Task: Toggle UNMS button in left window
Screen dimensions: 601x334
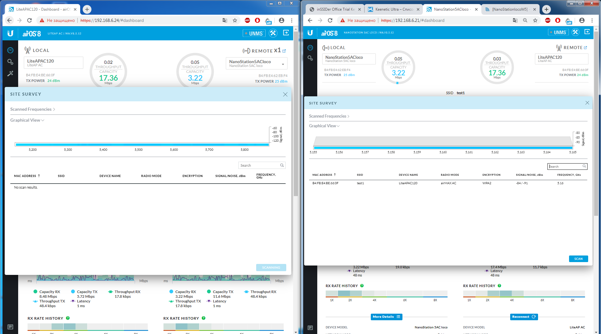Action: (x=254, y=33)
